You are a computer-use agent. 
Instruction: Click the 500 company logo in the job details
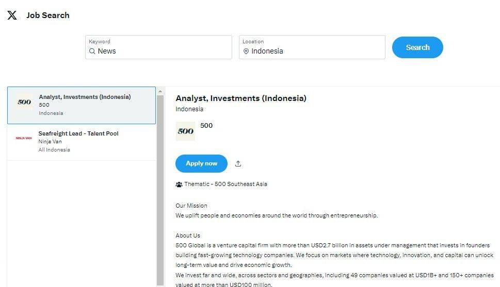pyautogui.click(x=185, y=131)
